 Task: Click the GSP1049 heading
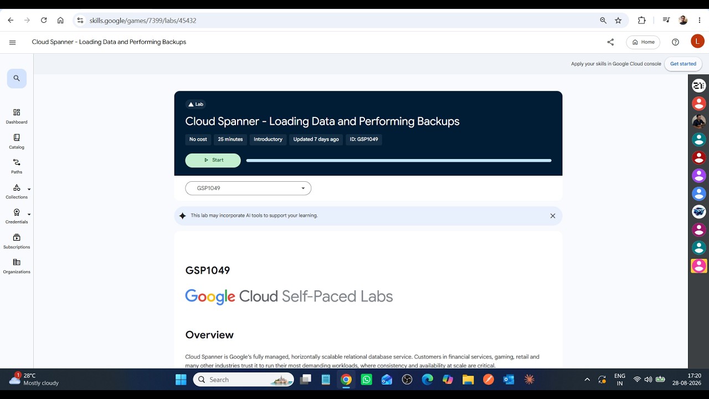208,270
